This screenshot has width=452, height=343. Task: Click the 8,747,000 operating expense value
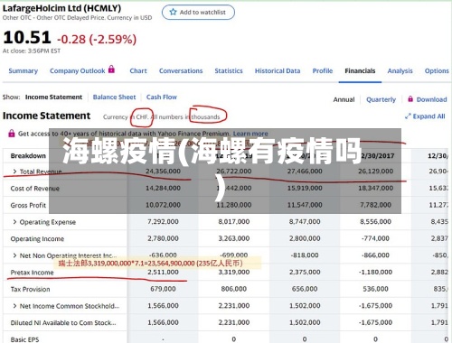pos(305,222)
